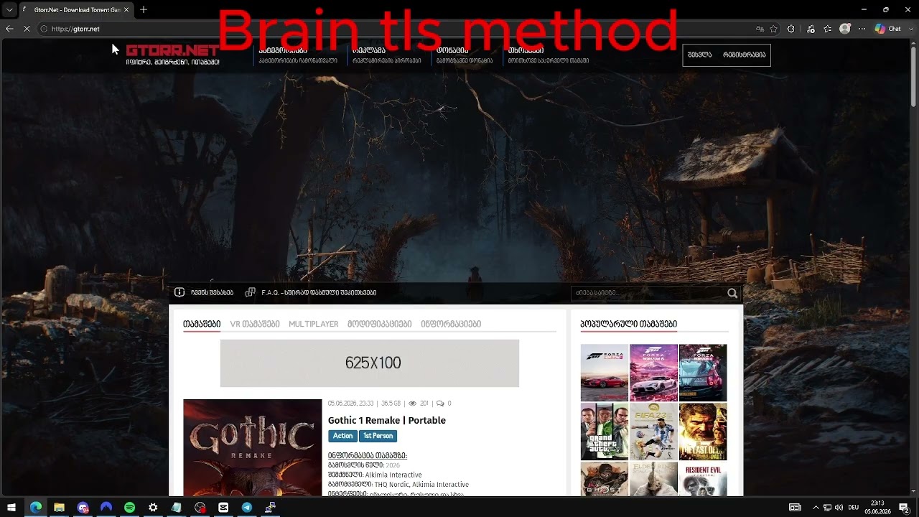View site information icon before the URL
Screen dimensions: 919x517
pos(44,29)
